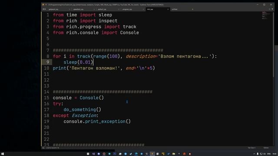Toggle the side bar from status bar icon
This screenshot has width=278, height=156.
[x=43, y=148]
